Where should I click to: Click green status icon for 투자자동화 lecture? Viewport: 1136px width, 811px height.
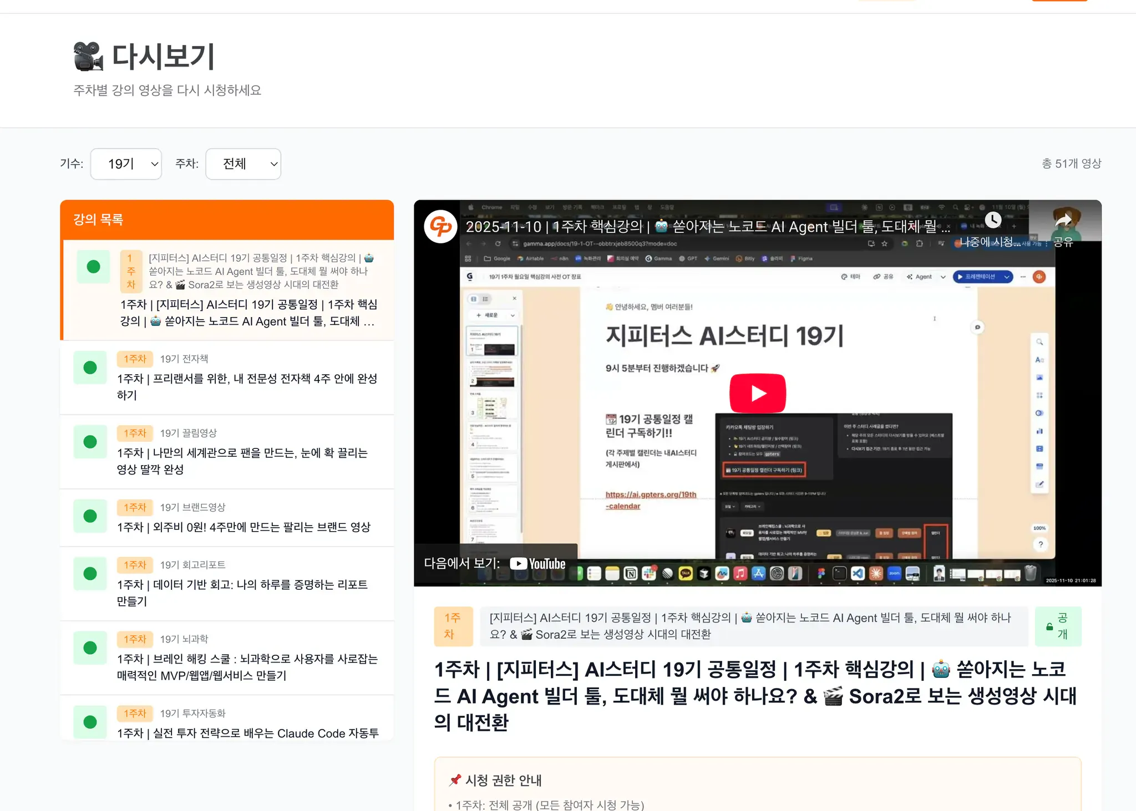click(90, 722)
